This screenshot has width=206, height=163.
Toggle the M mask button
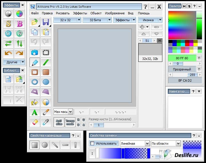[160, 41]
